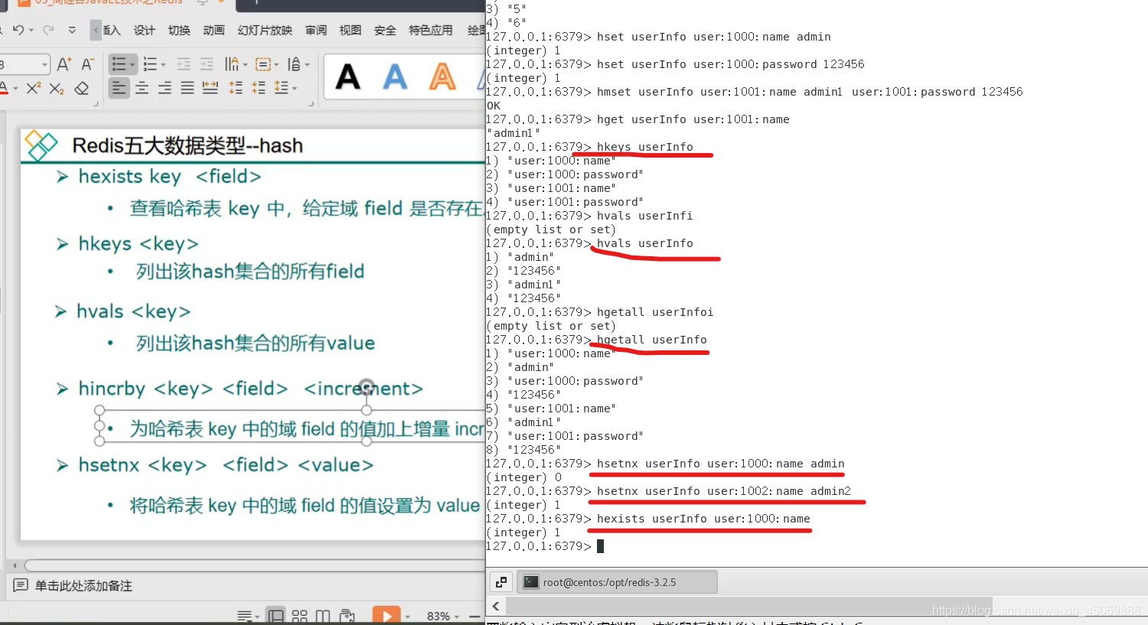1148x625 pixels.
Task: Open the 视图 ribbon tab
Action: [351, 30]
